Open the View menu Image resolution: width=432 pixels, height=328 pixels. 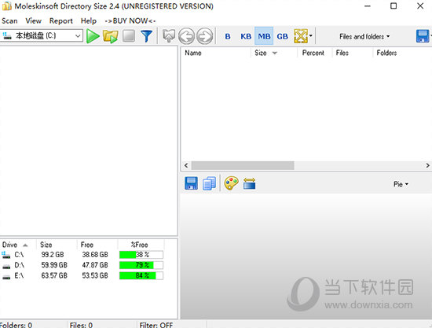tap(33, 21)
